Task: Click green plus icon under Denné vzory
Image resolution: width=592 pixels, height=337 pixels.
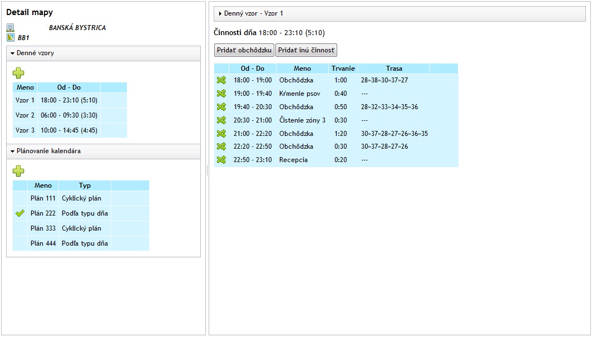Action: (18, 72)
